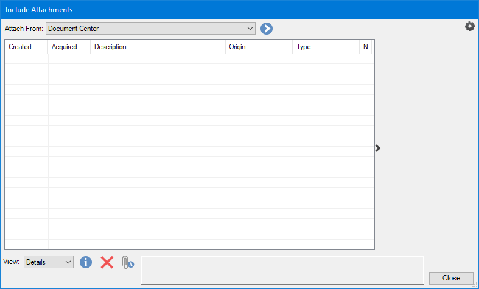Open the Attach From dropdown

point(150,29)
